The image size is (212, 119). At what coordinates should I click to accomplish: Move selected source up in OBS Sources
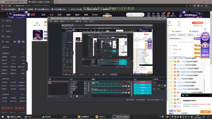tap(81, 96)
